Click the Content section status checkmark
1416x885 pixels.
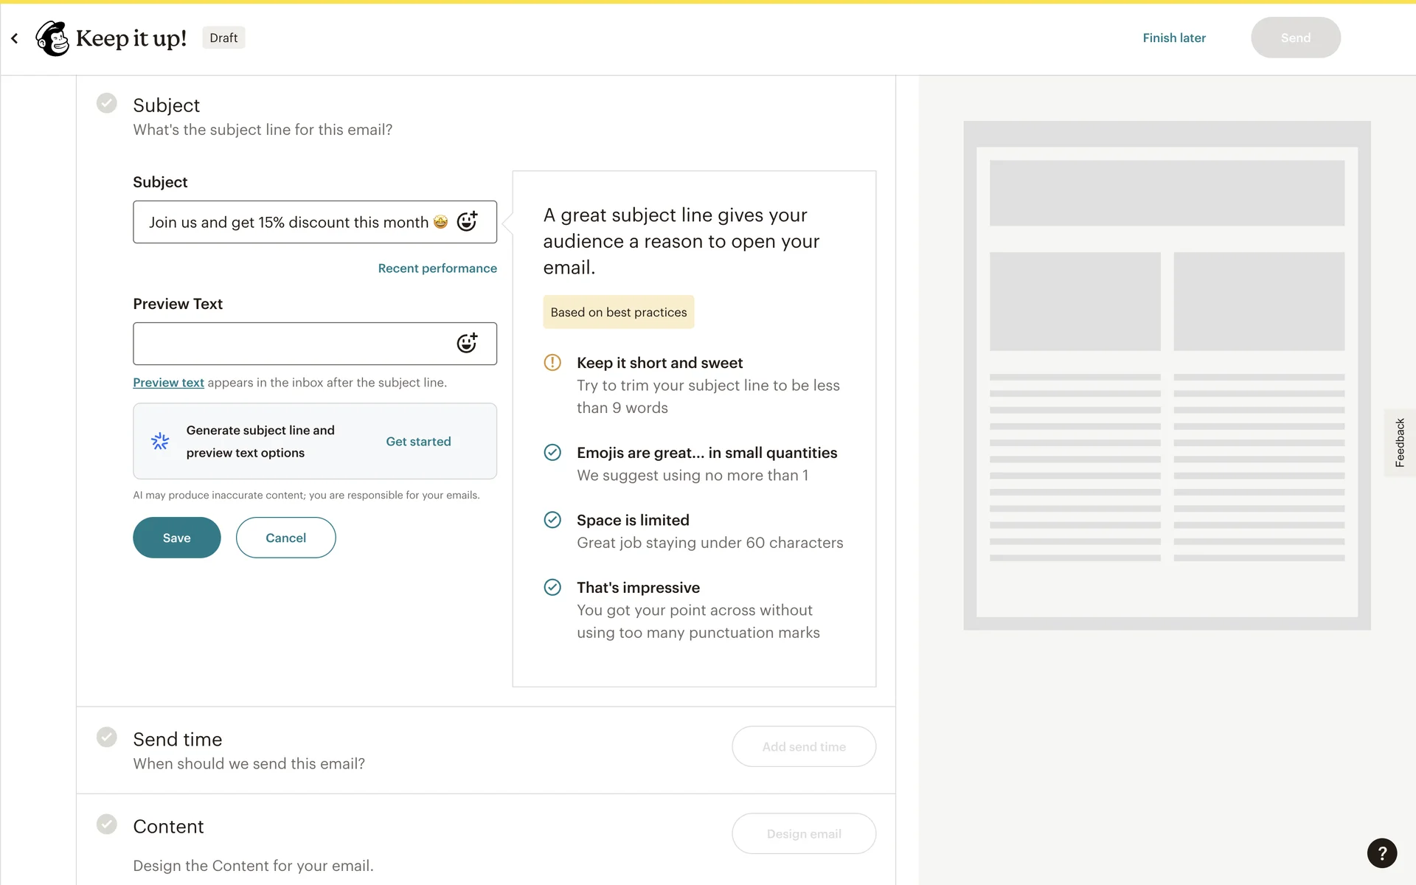[107, 825]
